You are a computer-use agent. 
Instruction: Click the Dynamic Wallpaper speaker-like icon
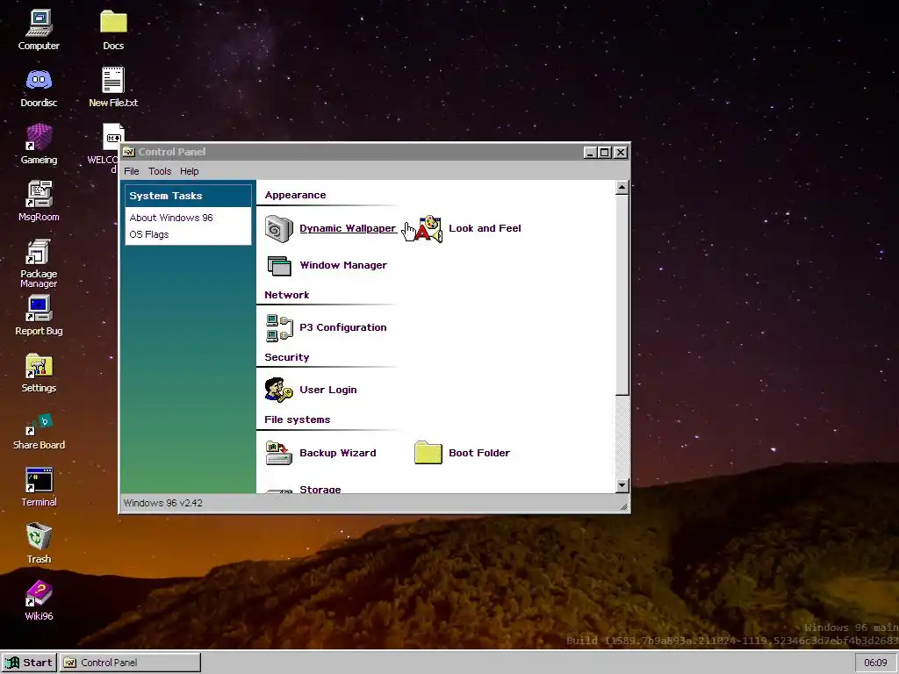coord(279,228)
